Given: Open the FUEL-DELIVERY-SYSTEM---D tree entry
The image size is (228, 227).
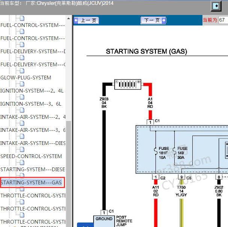Looking at the screenshot, I should [33, 51].
